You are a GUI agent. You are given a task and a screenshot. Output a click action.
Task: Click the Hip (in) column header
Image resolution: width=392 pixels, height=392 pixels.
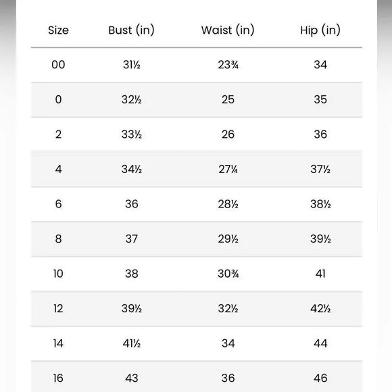(x=320, y=30)
